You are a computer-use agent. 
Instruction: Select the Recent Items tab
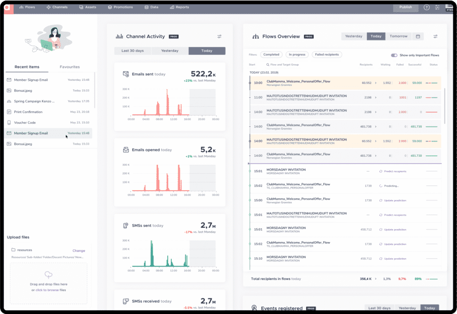[x=27, y=67]
